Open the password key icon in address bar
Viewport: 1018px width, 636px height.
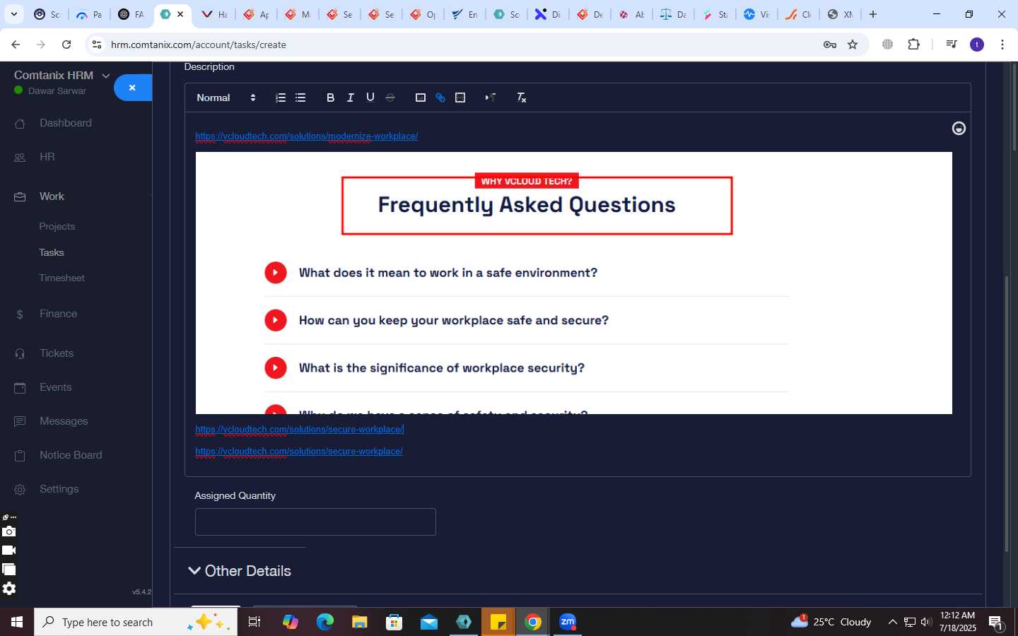(x=830, y=45)
